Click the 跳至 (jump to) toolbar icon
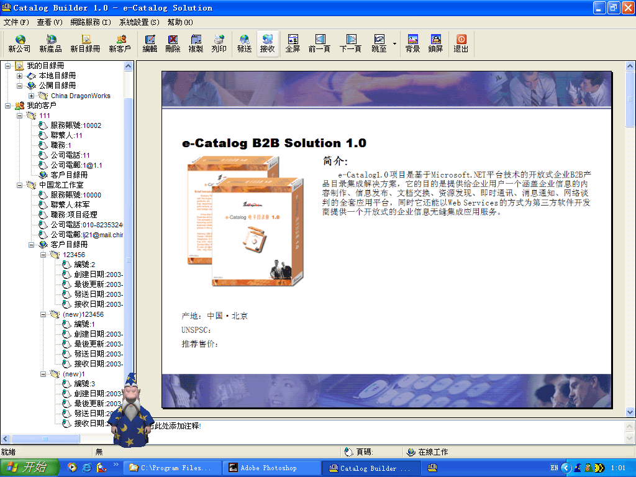The width and height of the screenshot is (636, 477). (379, 44)
